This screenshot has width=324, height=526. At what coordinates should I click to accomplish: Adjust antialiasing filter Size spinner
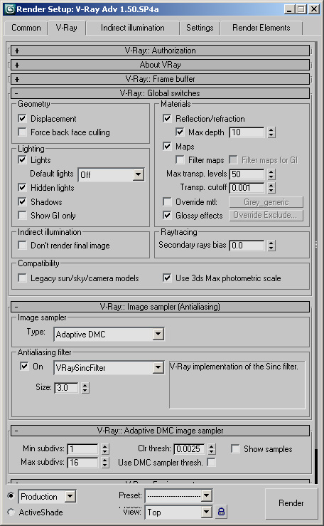85,388
